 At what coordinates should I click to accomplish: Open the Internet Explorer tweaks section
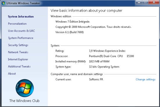coord(18,59)
